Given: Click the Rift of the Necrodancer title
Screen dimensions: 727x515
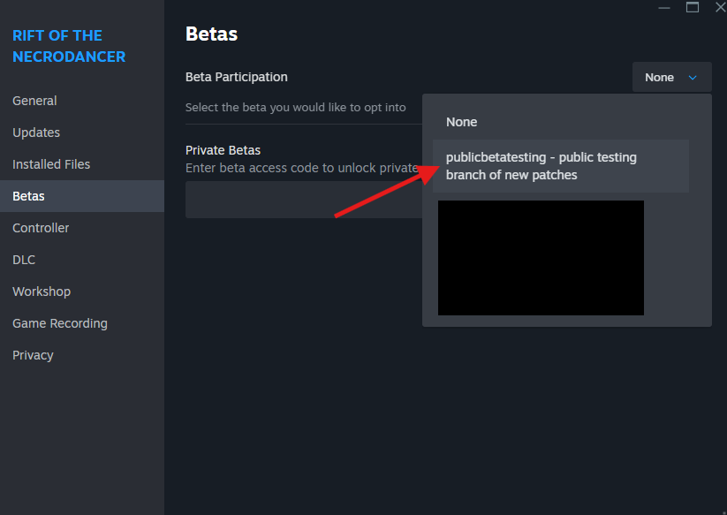Looking at the screenshot, I should [x=69, y=46].
